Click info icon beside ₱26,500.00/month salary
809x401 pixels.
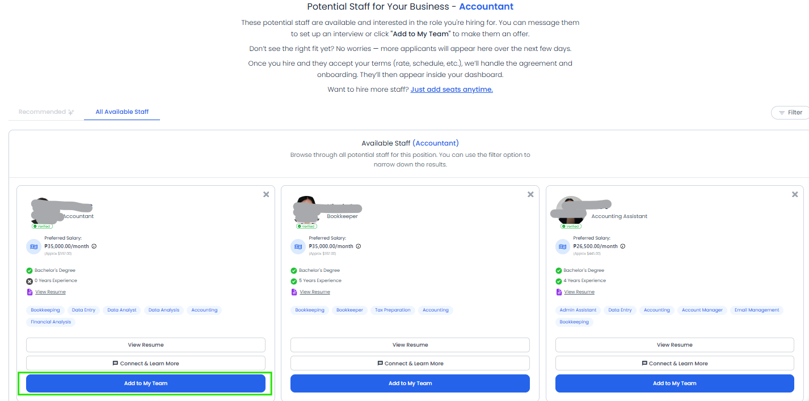point(623,246)
